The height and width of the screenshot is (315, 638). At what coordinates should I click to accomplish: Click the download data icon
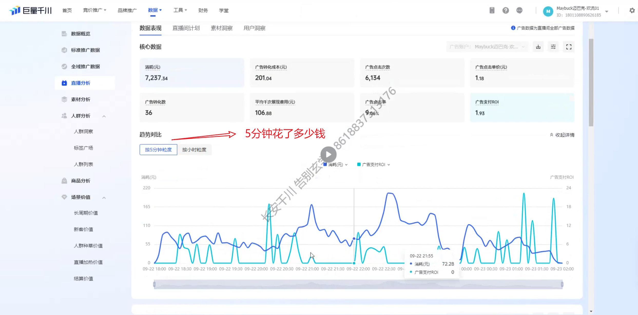pyautogui.click(x=538, y=47)
